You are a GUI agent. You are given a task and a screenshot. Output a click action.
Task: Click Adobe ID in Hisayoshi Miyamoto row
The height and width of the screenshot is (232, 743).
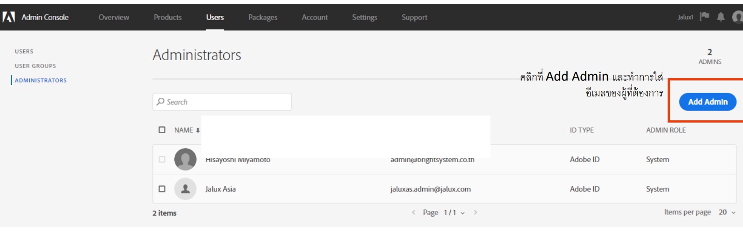[x=585, y=159]
